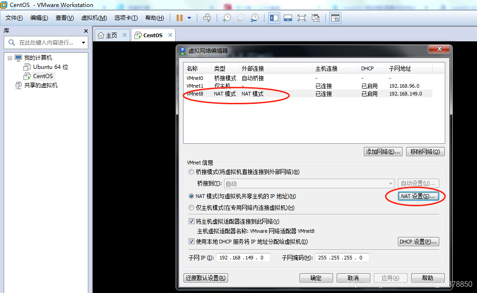Pause the virtual machine with the toolbar button

[x=179, y=18]
